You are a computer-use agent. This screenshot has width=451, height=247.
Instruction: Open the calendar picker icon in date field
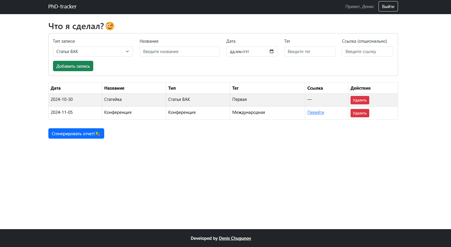(271, 52)
